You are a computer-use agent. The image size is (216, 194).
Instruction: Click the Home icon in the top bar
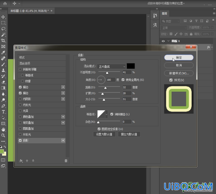(x=5, y=3)
